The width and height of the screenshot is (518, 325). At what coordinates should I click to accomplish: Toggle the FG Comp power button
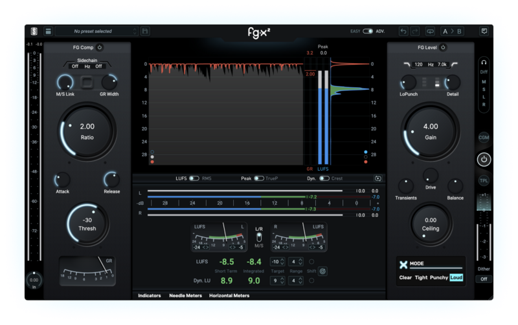100,47
